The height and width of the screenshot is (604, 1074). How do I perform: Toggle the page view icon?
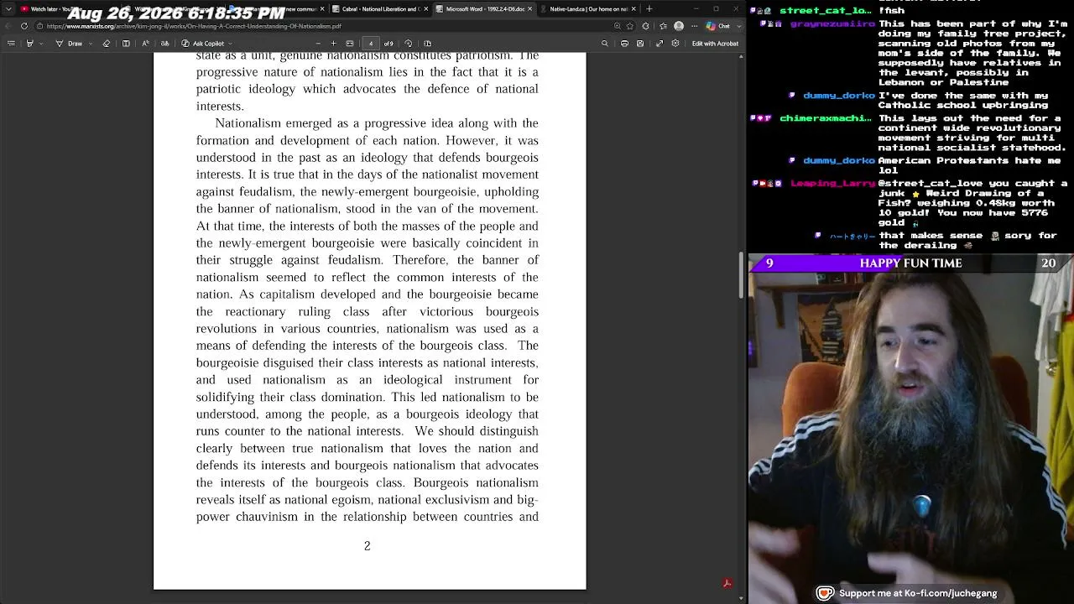click(428, 44)
